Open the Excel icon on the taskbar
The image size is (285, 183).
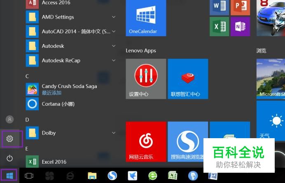(x=173, y=176)
